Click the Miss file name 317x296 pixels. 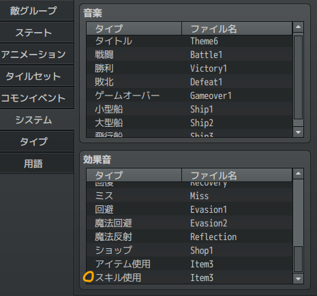tap(199, 196)
